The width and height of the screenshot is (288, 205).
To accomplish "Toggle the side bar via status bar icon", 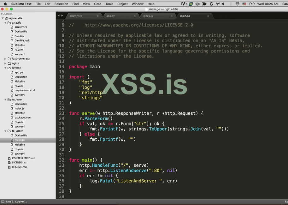I will (3, 202).
